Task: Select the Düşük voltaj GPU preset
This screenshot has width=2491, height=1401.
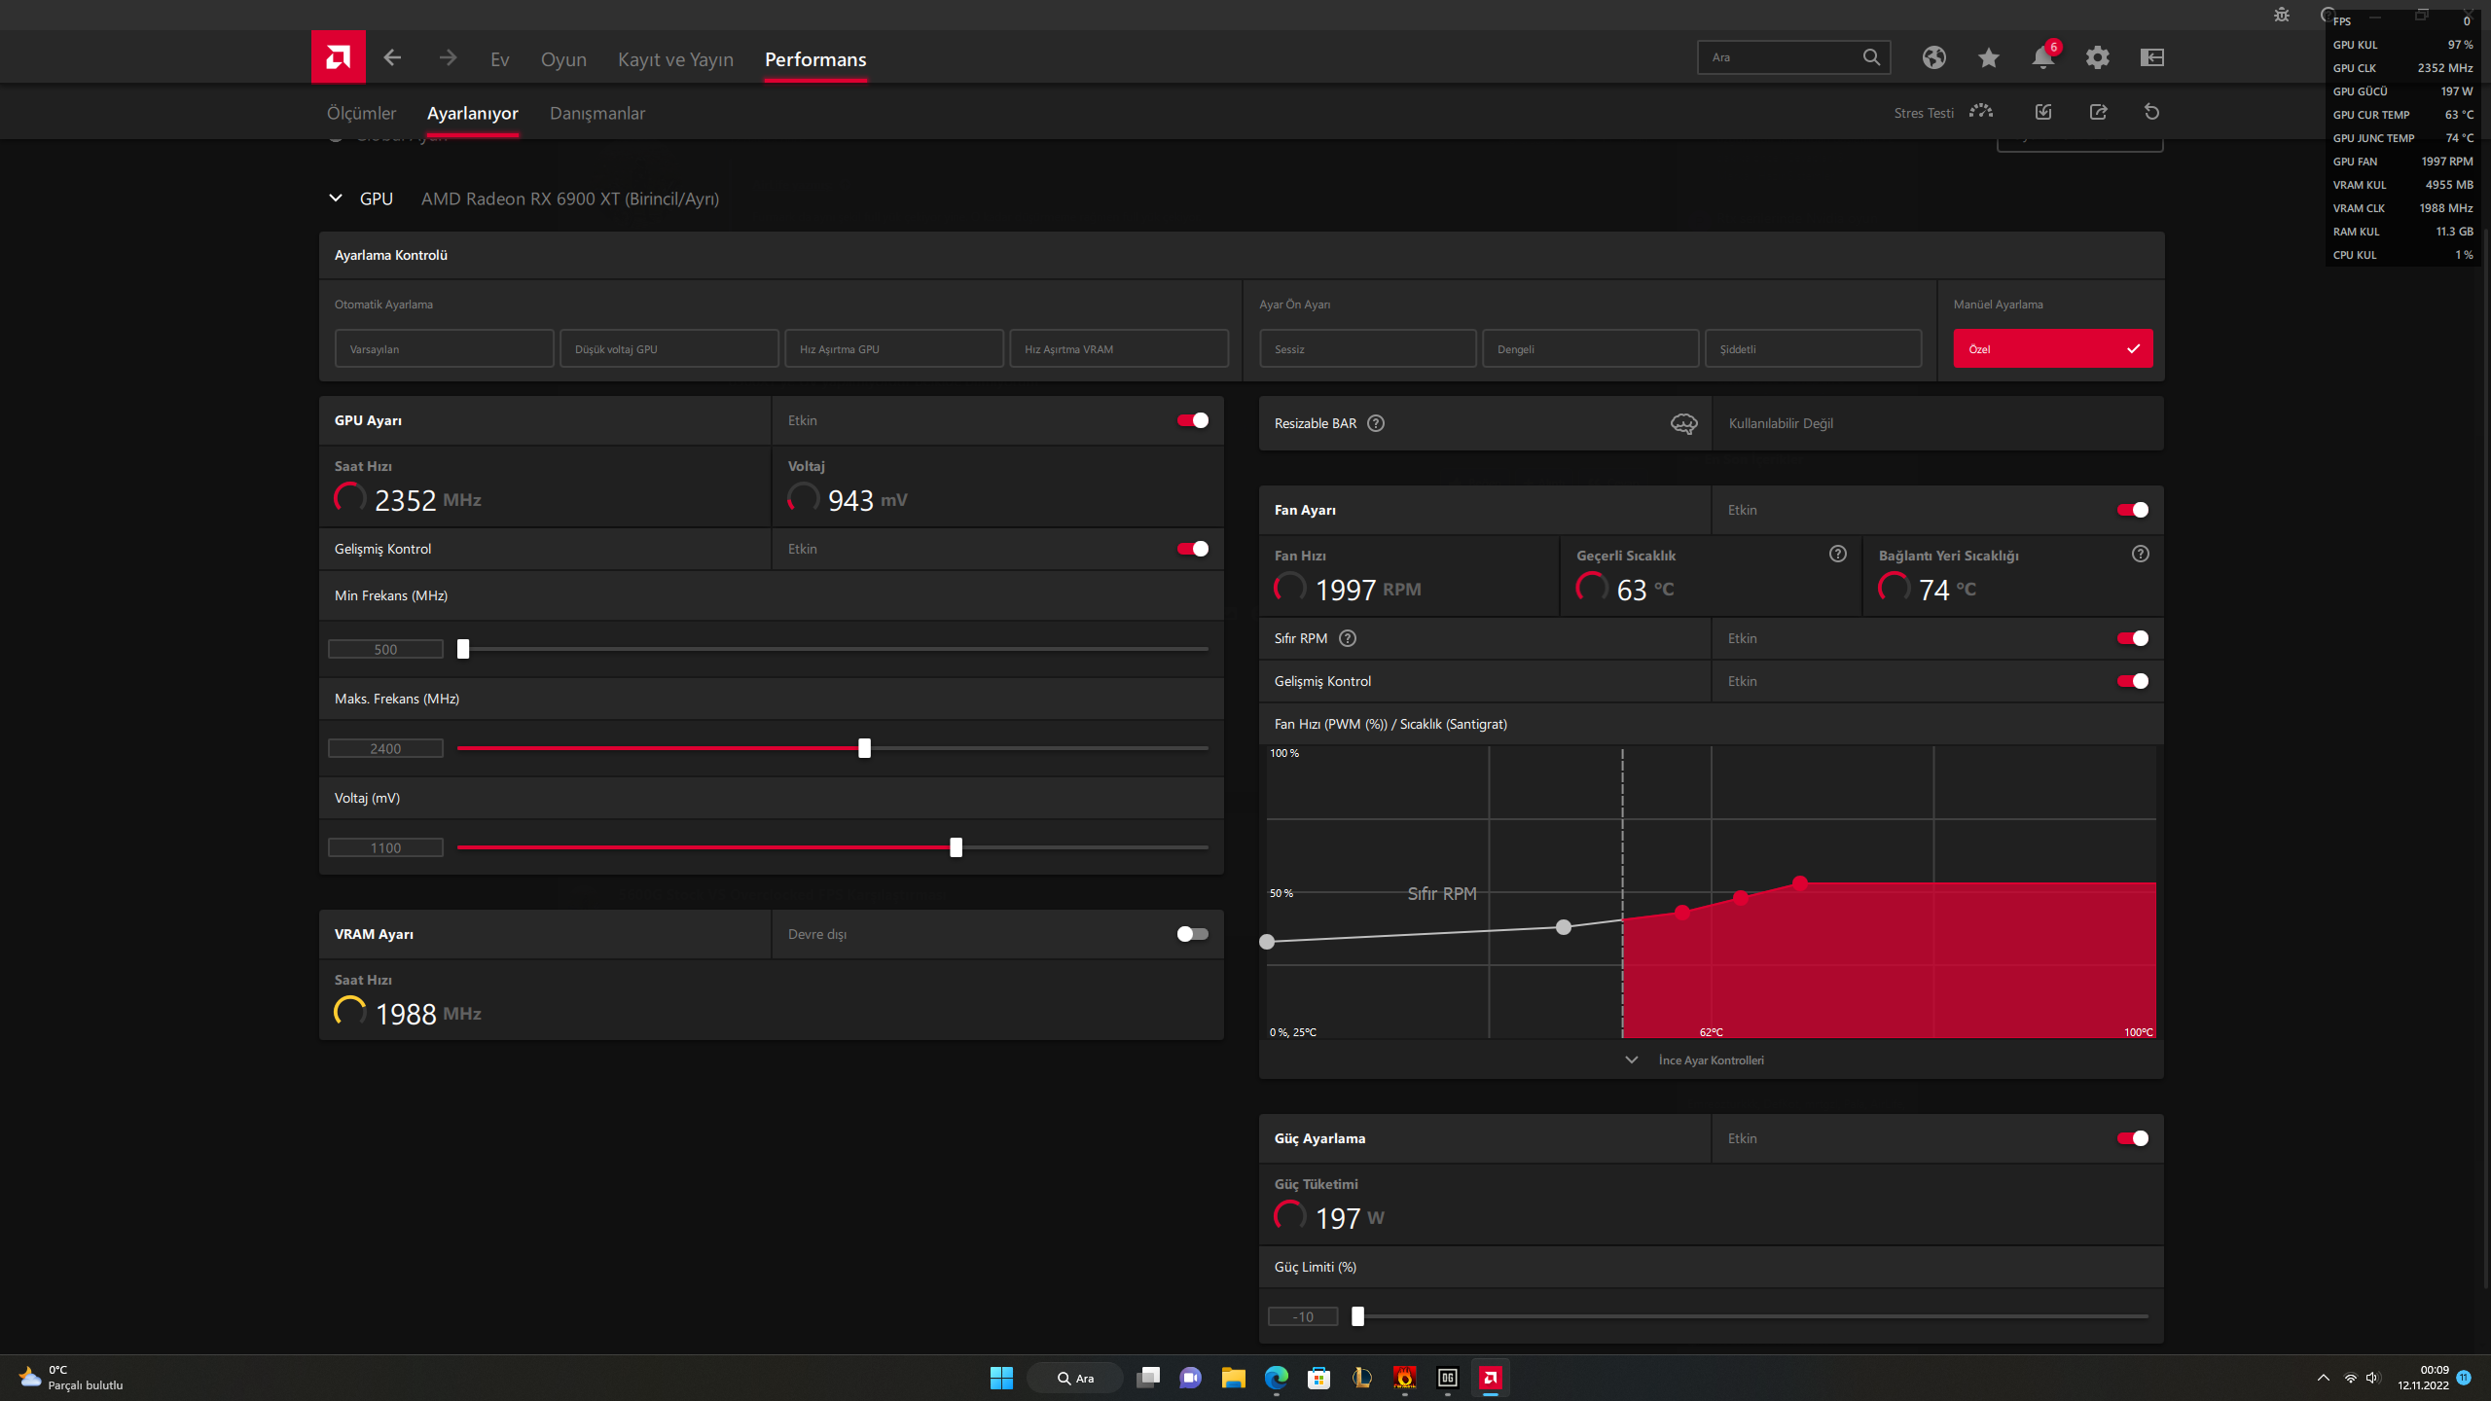Action: click(668, 348)
